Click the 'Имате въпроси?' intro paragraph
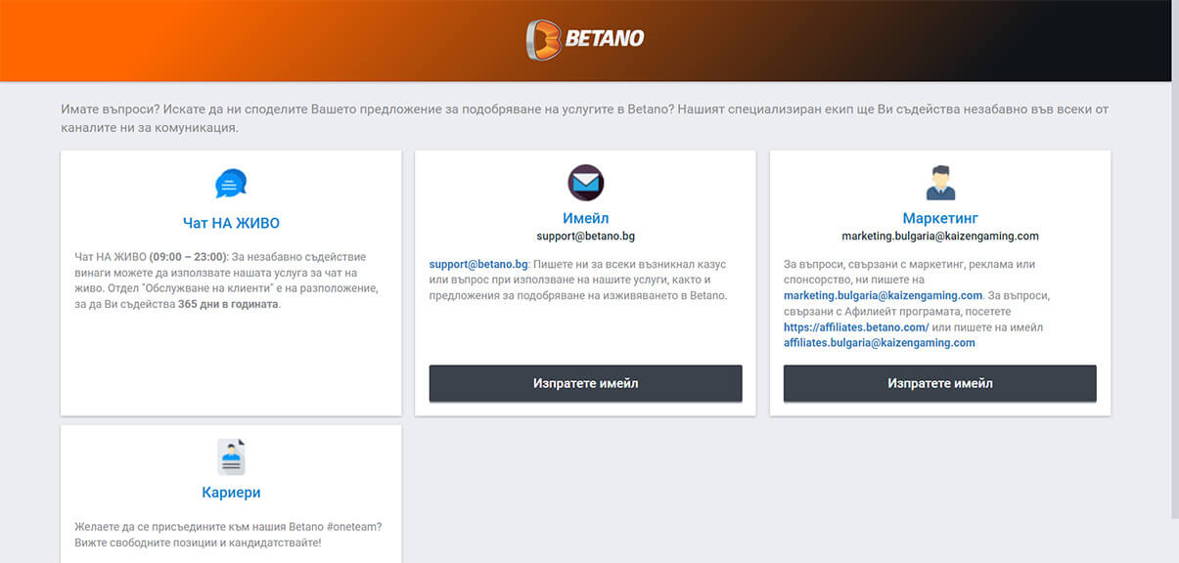This screenshot has height=563, width=1179. pyautogui.click(x=585, y=118)
